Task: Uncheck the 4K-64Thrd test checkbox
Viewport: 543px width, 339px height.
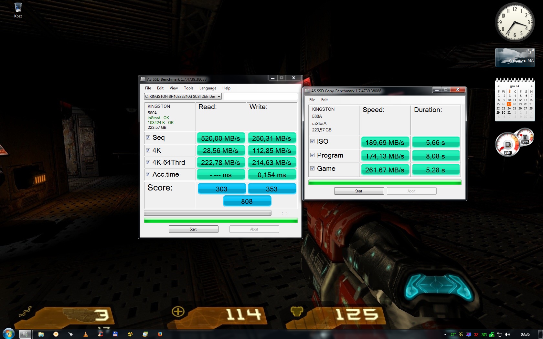Action: tap(148, 162)
